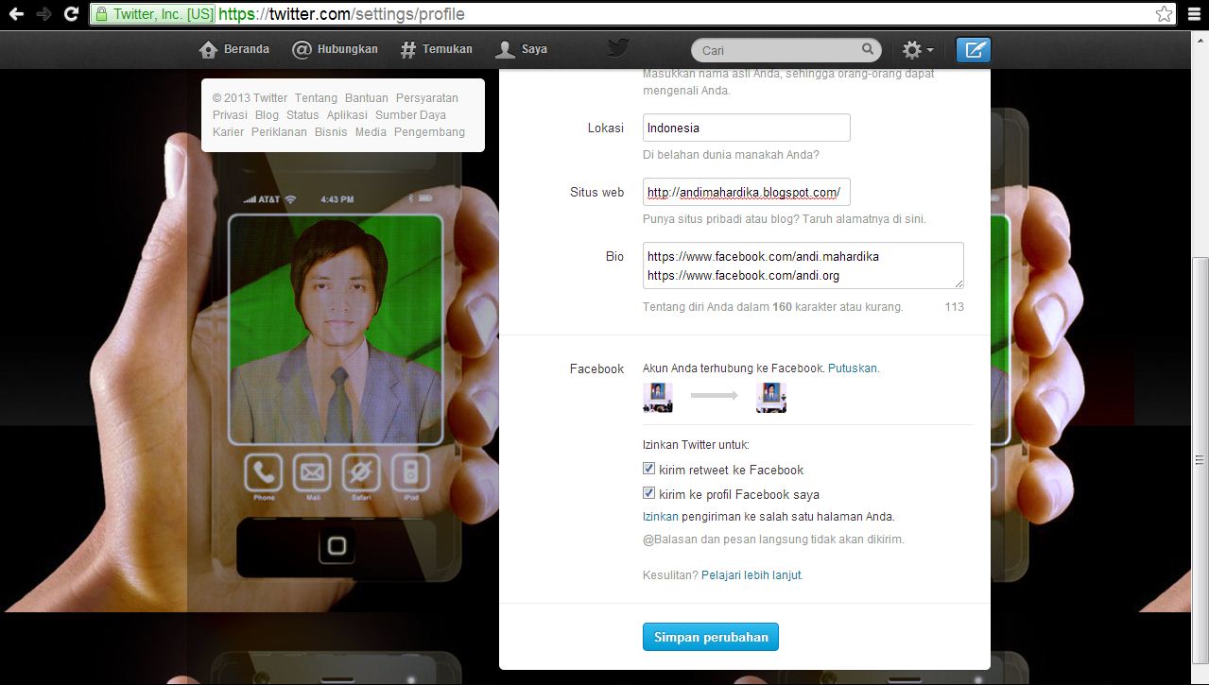Click the Izinkan link for page posting
The width and height of the screenshot is (1209, 685).
[x=660, y=517]
